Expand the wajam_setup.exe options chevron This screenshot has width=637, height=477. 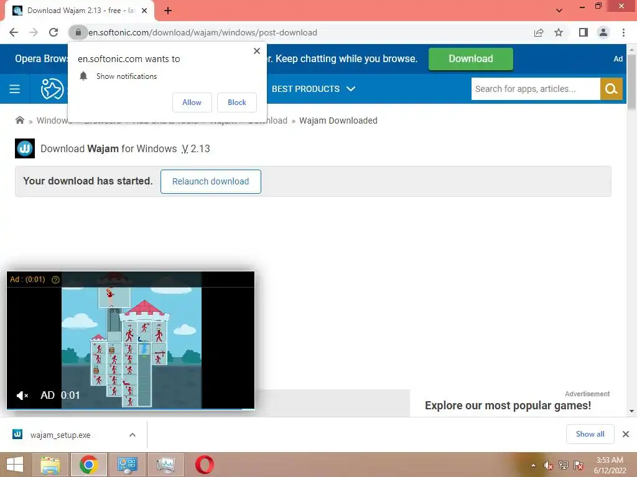pos(132,435)
